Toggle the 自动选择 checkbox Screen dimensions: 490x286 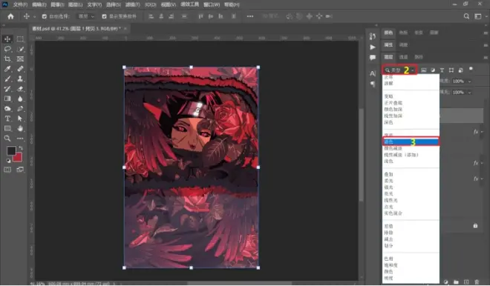coord(45,16)
